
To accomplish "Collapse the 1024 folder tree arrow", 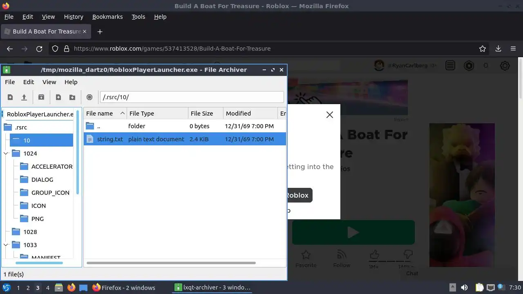I will click(6, 154).
